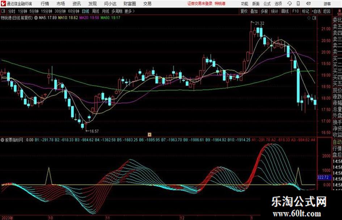Click the 证券交易未登录 login link
This screenshot has width=342, height=220.
coord(200,4)
